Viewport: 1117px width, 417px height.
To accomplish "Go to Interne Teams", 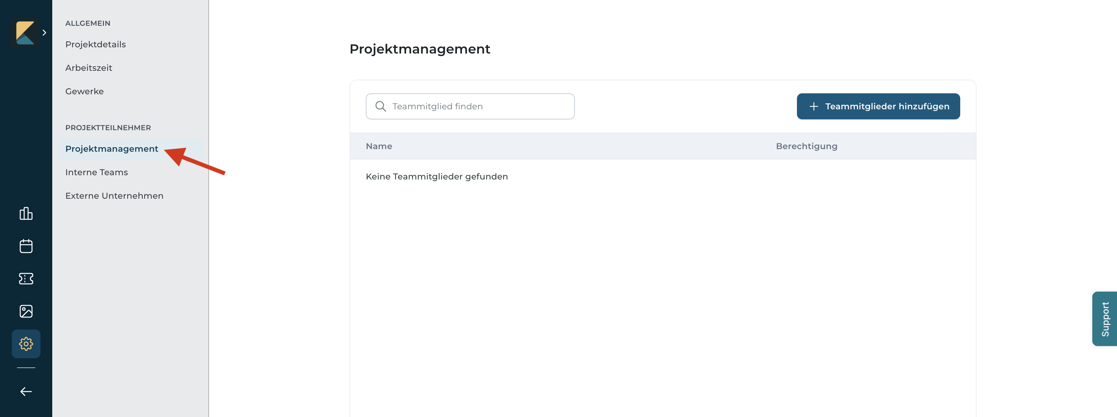I will (96, 172).
